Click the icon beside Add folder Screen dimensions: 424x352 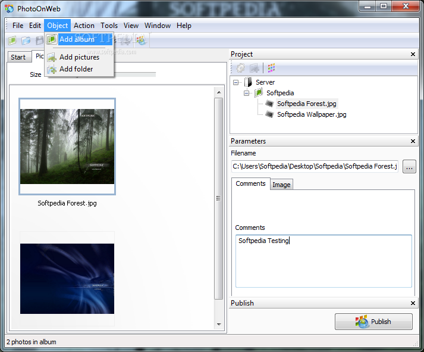[x=52, y=69]
